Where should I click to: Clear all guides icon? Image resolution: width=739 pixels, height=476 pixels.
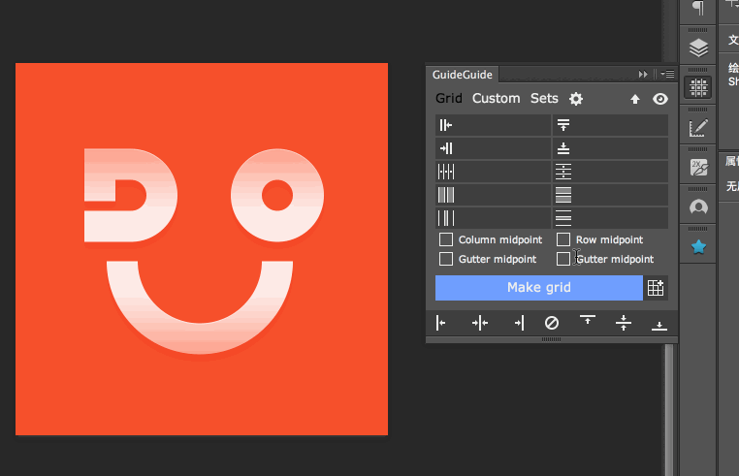pyautogui.click(x=552, y=323)
